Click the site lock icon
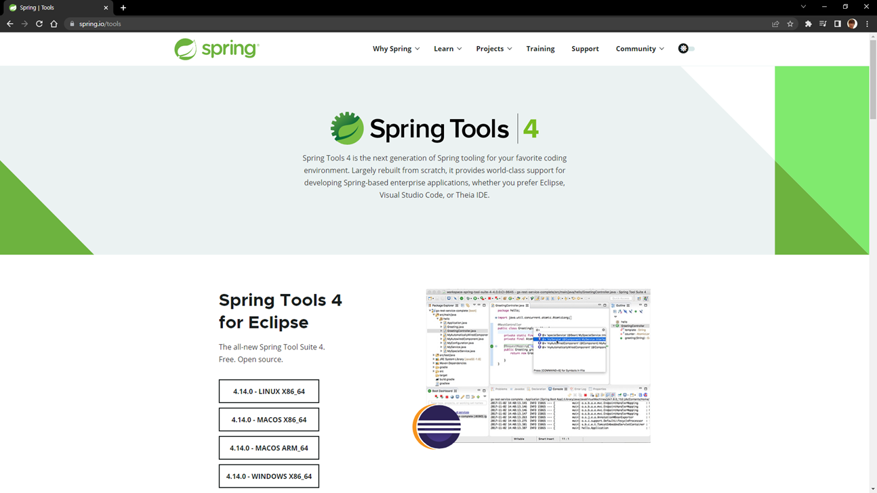877x493 pixels. pos(72,24)
